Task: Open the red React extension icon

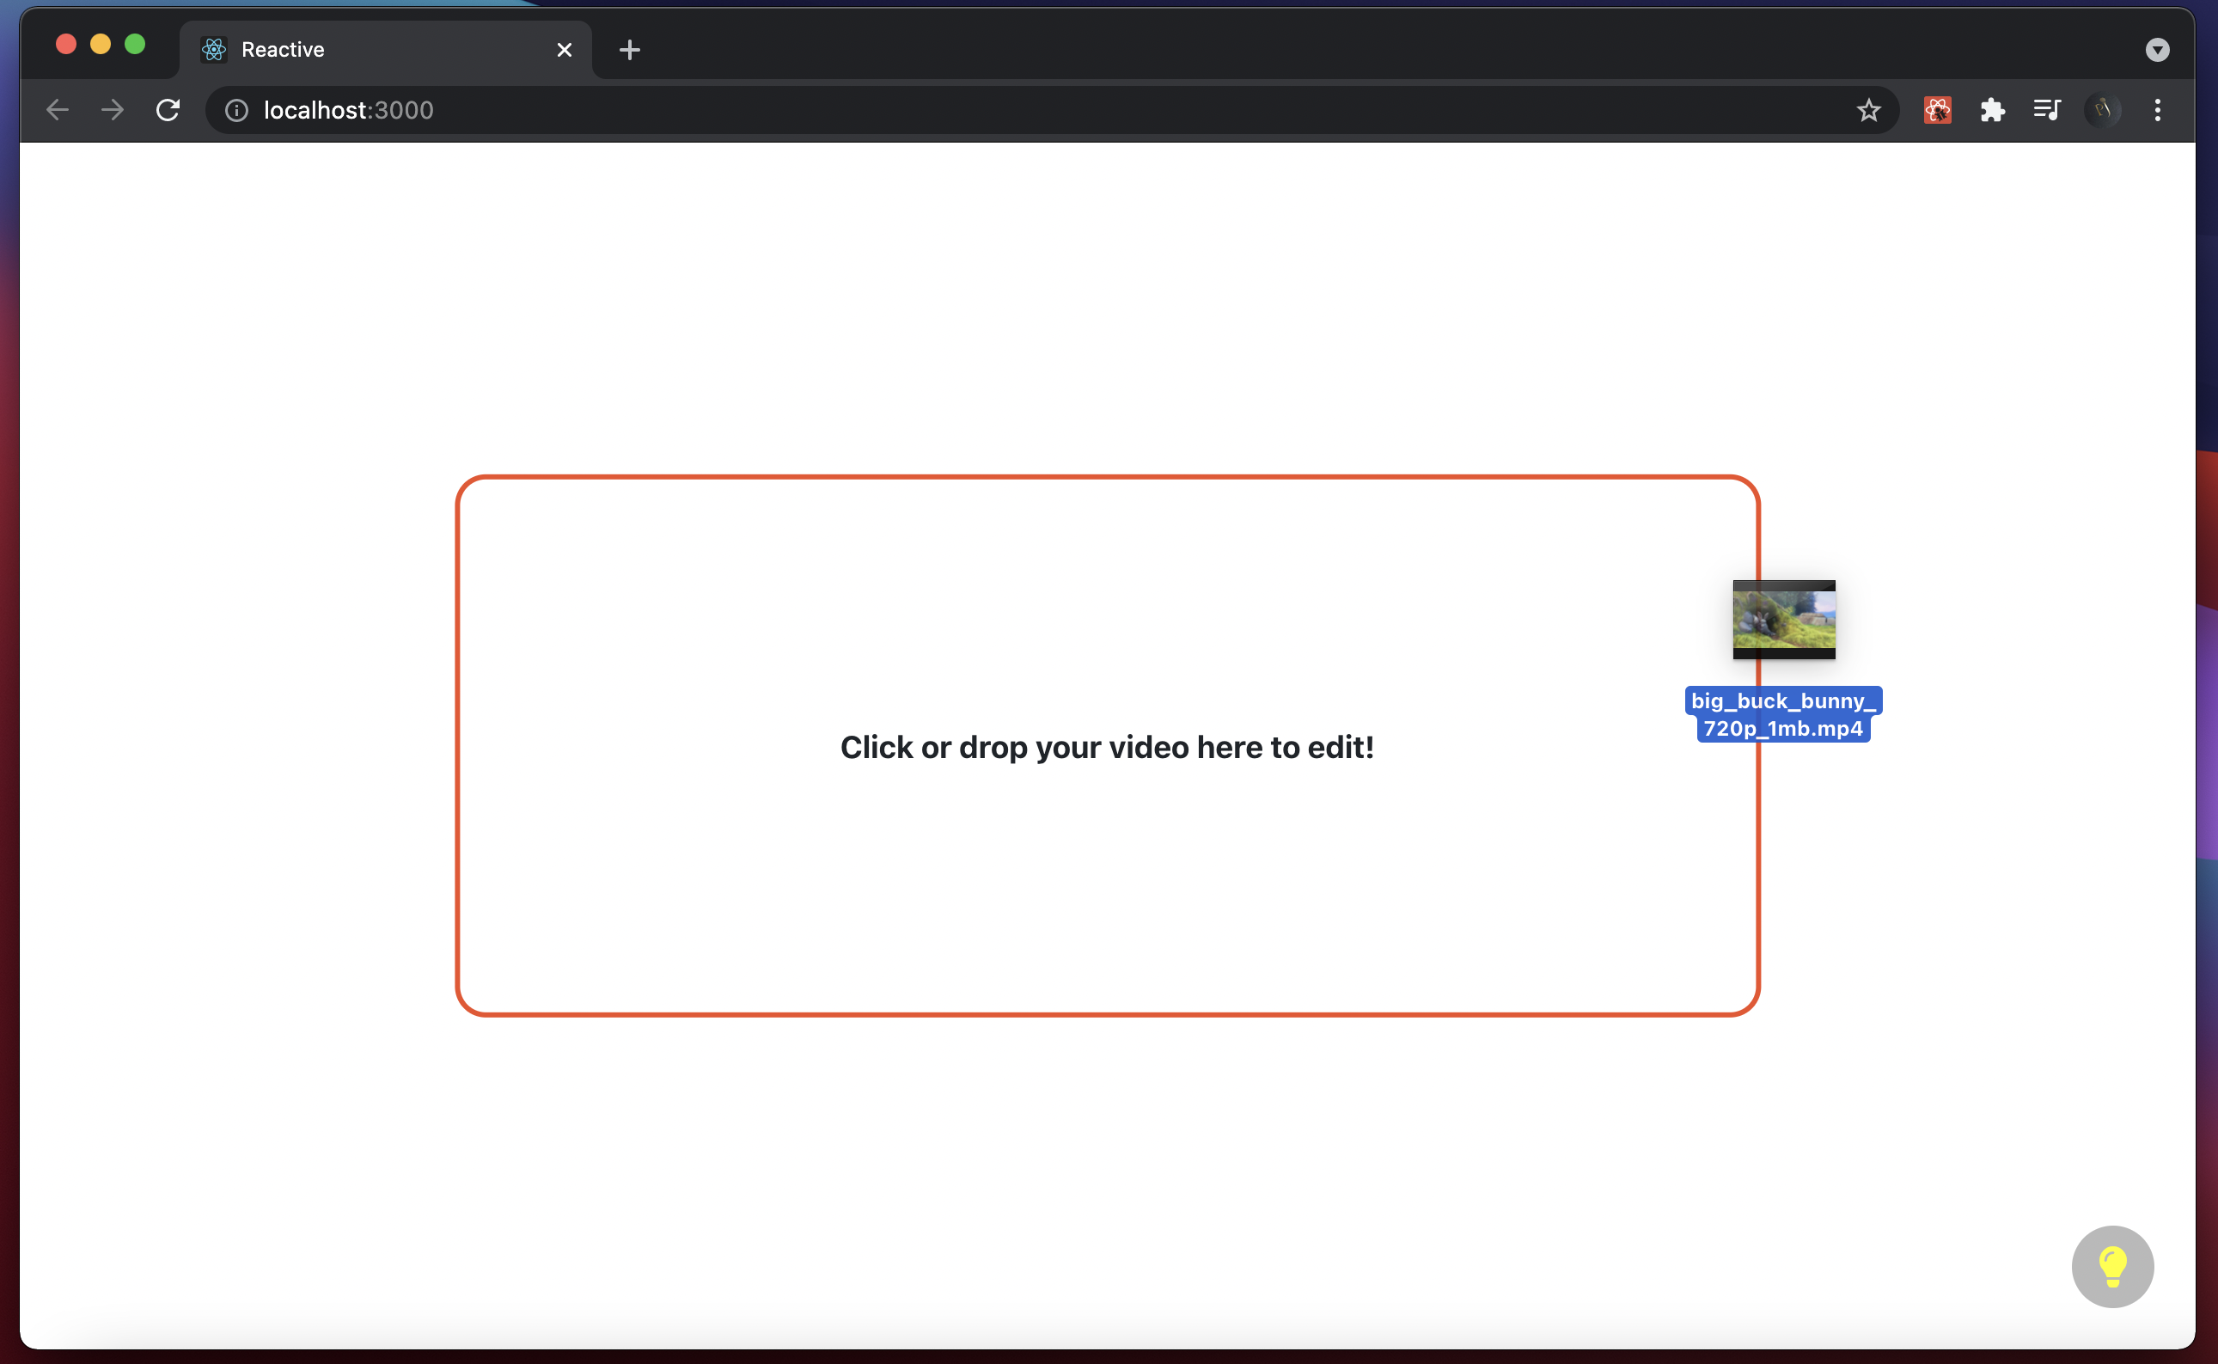Action: 1938,110
